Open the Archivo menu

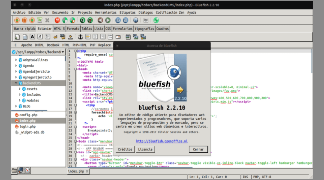[19, 12]
